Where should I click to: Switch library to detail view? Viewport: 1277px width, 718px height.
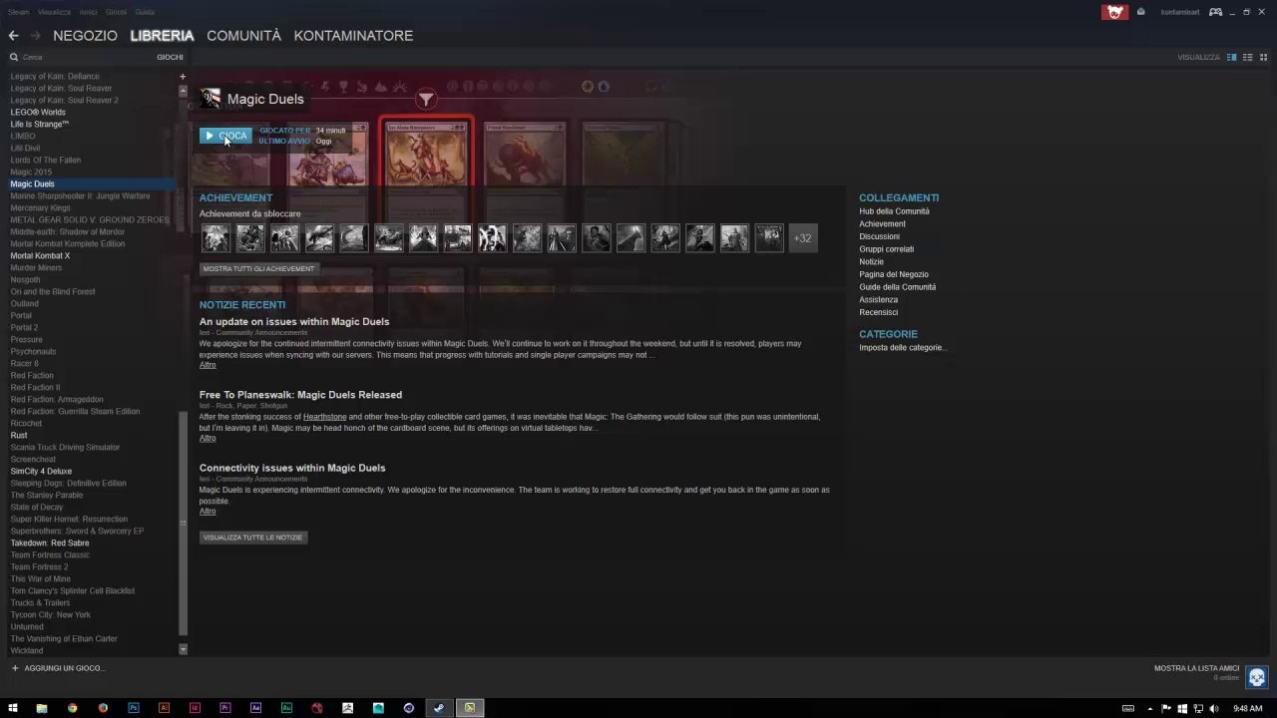tap(1231, 57)
